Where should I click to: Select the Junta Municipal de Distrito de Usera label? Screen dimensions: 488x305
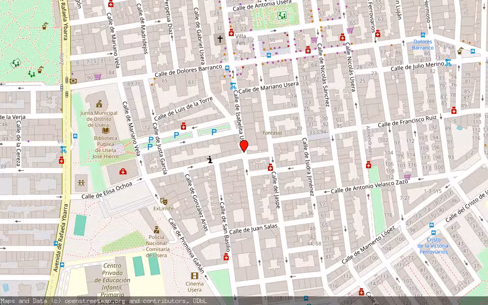[x=99, y=119]
